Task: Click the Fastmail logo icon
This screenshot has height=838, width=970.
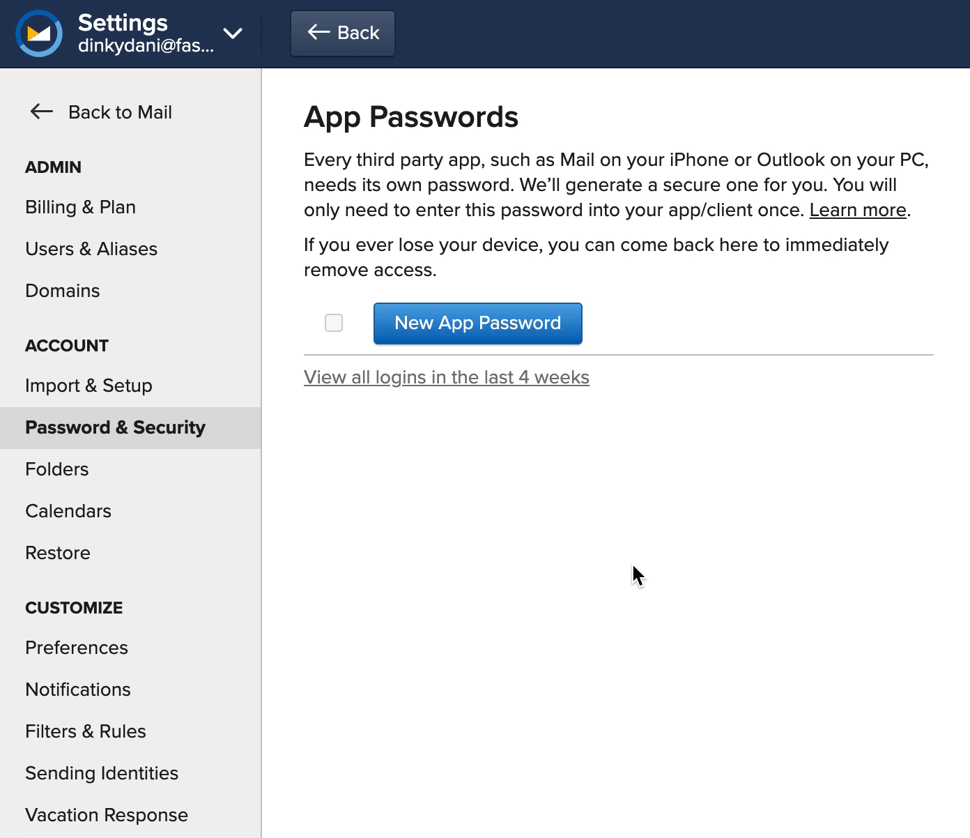Action: (x=39, y=33)
